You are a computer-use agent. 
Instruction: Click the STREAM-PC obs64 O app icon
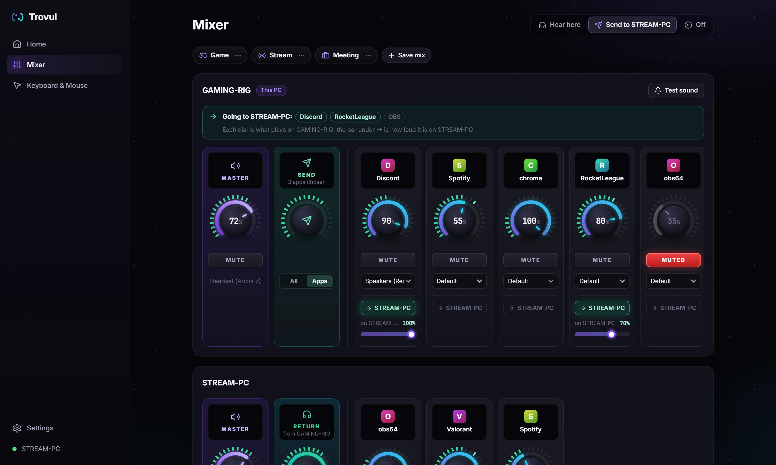point(388,416)
